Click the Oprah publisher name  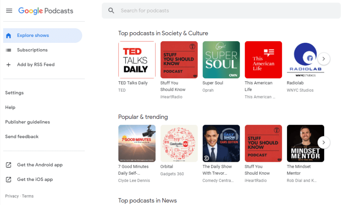tap(208, 90)
